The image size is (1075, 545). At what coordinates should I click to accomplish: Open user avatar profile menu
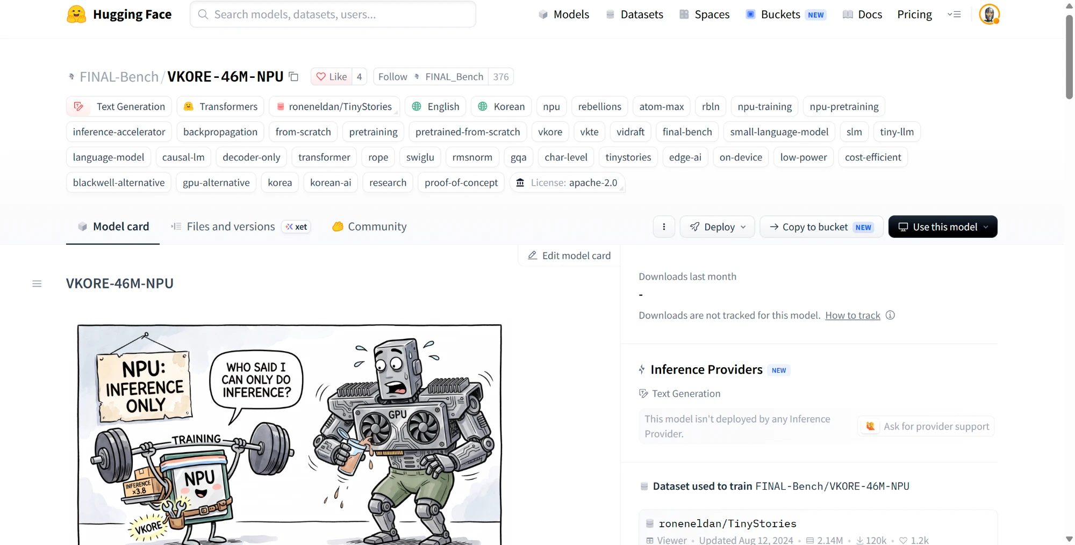(989, 14)
